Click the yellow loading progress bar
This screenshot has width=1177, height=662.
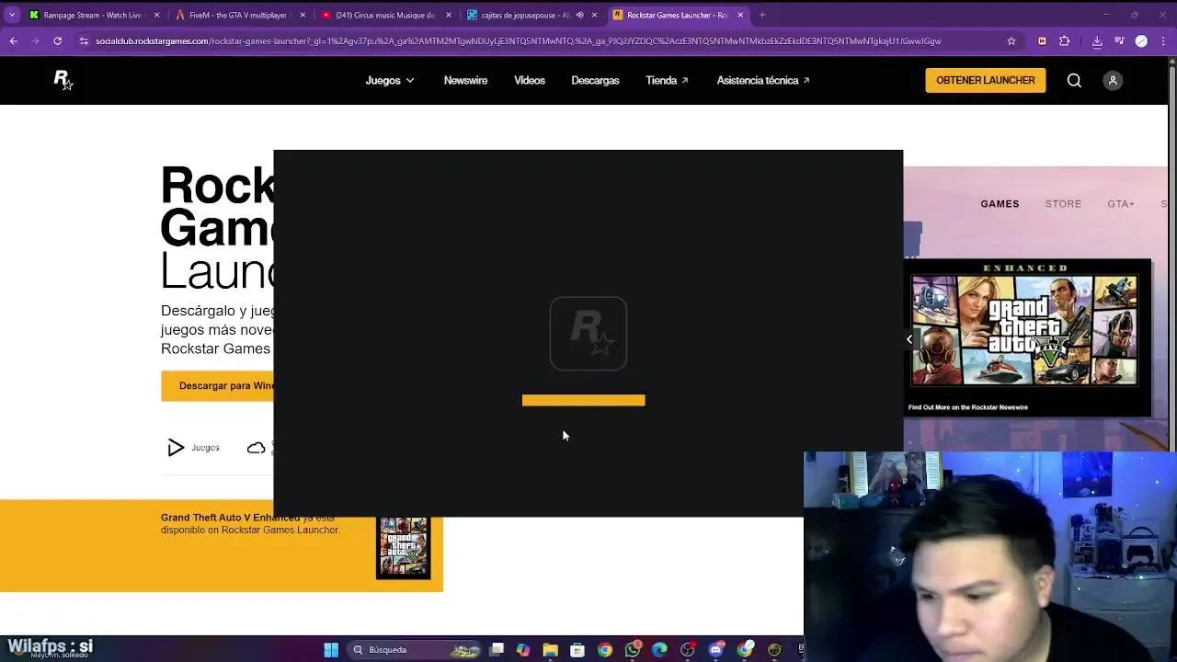click(584, 400)
